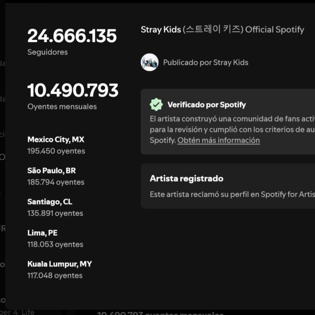Click '117.048 oyentes' listener count
Image resolution: width=315 pixels, height=315 pixels.
(x=55, y=275)
